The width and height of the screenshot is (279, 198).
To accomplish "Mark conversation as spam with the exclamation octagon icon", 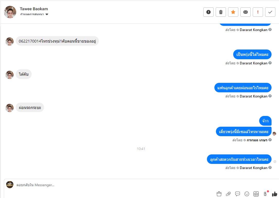I will (208, 12).
